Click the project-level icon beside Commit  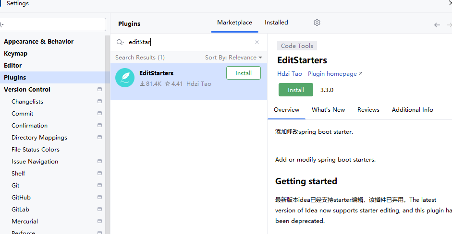[100, 113]
